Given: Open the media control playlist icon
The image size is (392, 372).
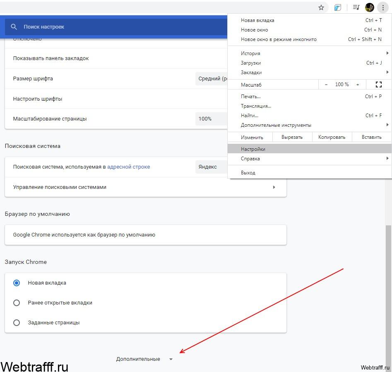Looking at the screenshot, I should click(x=356, y=7).
